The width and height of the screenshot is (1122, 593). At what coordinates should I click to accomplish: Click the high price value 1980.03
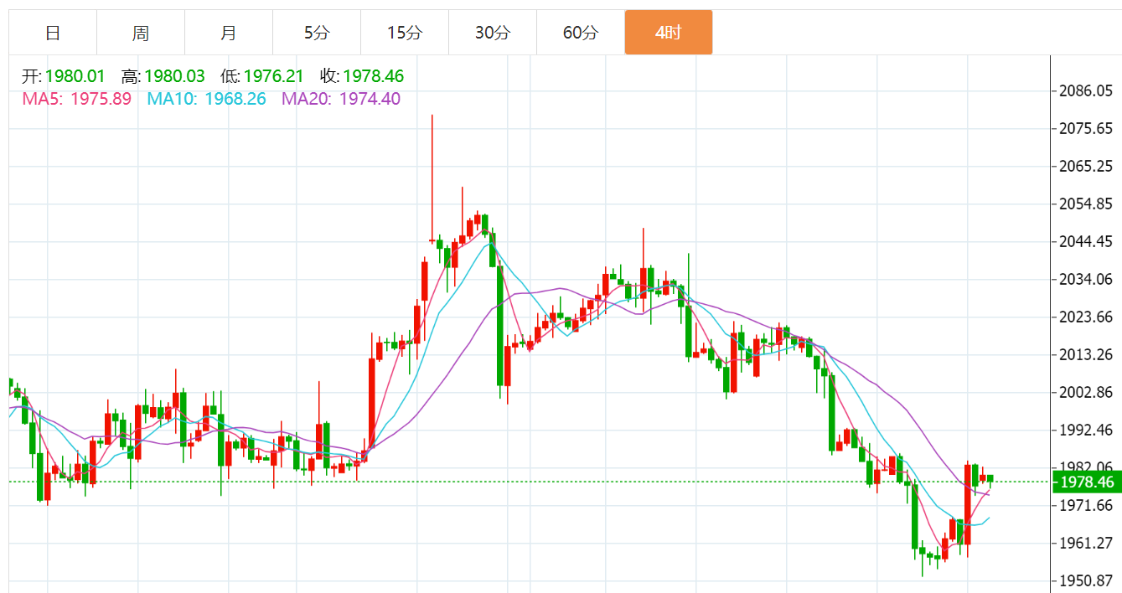click(x=175, y=77)
